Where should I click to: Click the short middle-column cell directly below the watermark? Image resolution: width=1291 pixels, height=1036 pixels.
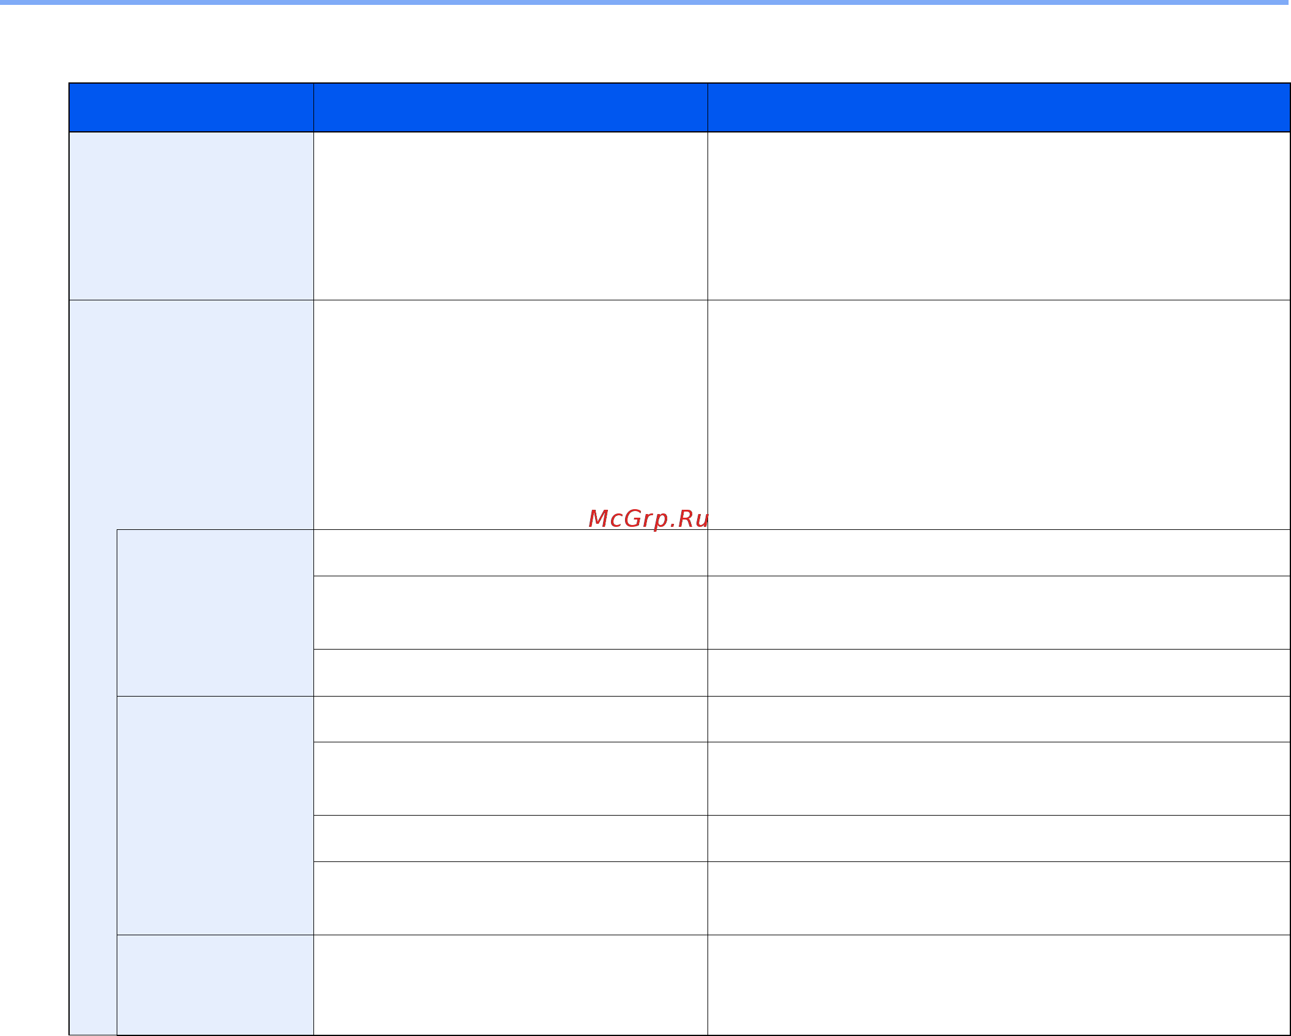tap(511, 553)
